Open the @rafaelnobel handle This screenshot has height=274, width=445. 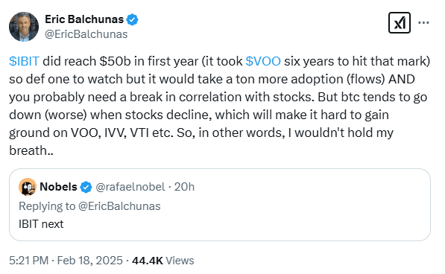[x=130, y=187]
